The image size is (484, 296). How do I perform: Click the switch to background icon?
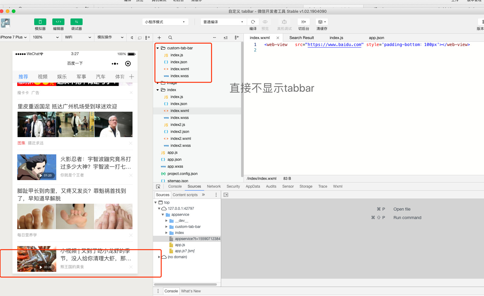[304, 22]
